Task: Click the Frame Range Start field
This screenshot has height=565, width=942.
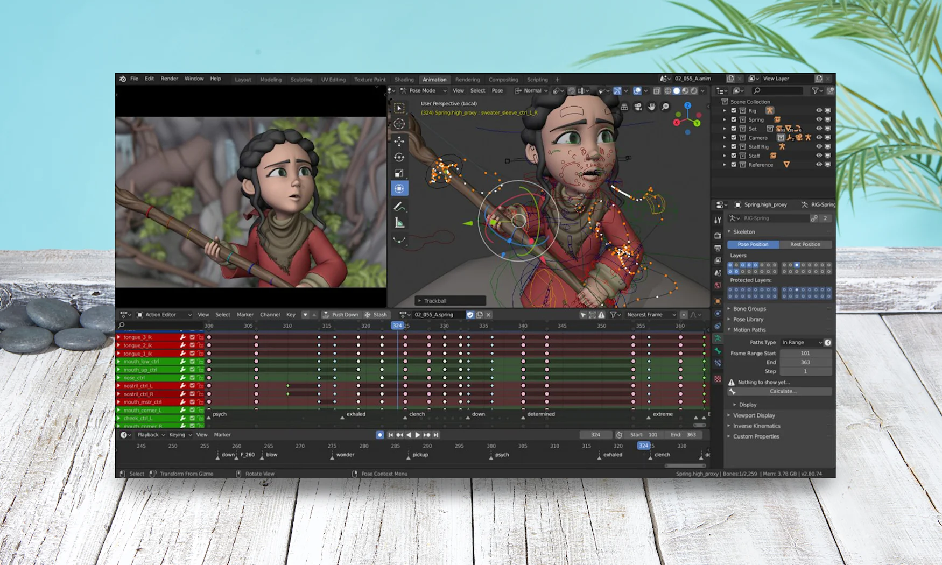Action: click(805, 354)
